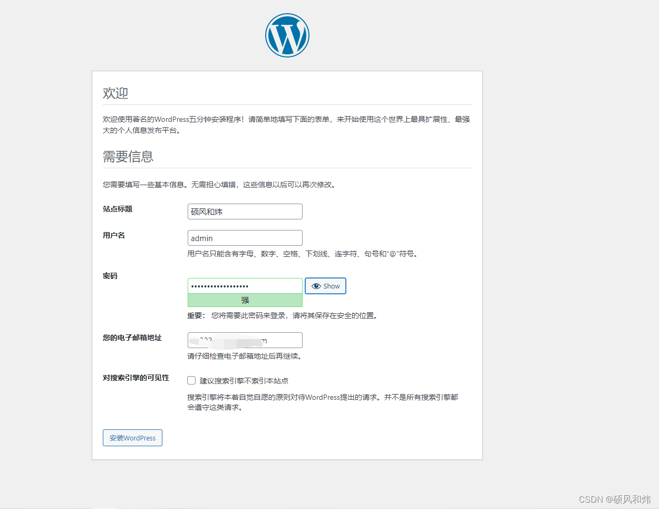Click the username field containing admin
This screenshot has width=659, height=509.
click(x=245, y=238)
